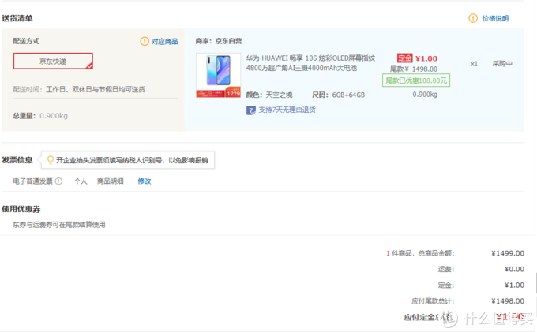
Task: Click the 商品明细 invoice content text
Action: coord(111,181)
